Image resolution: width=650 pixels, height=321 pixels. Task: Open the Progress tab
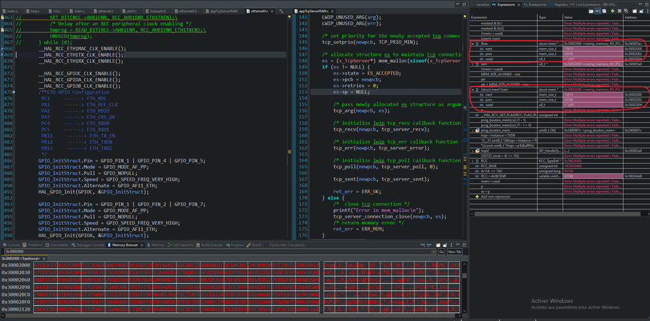235,245
